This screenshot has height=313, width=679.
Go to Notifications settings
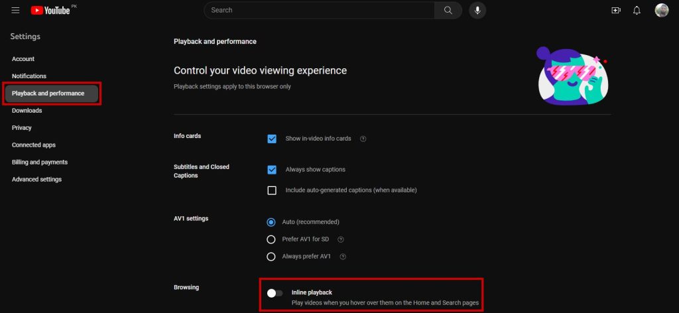point(29,76)
